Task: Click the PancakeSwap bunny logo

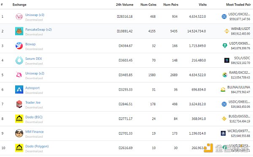Action: (19, 31)
